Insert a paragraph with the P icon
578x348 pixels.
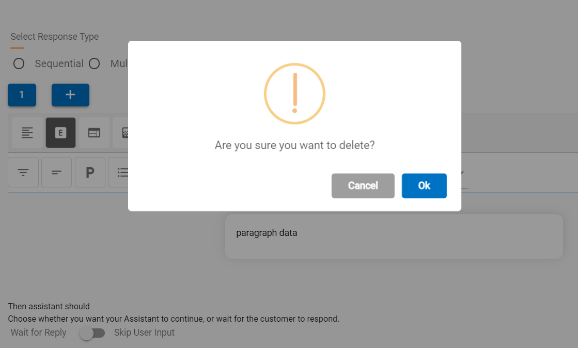click(90, 172)
